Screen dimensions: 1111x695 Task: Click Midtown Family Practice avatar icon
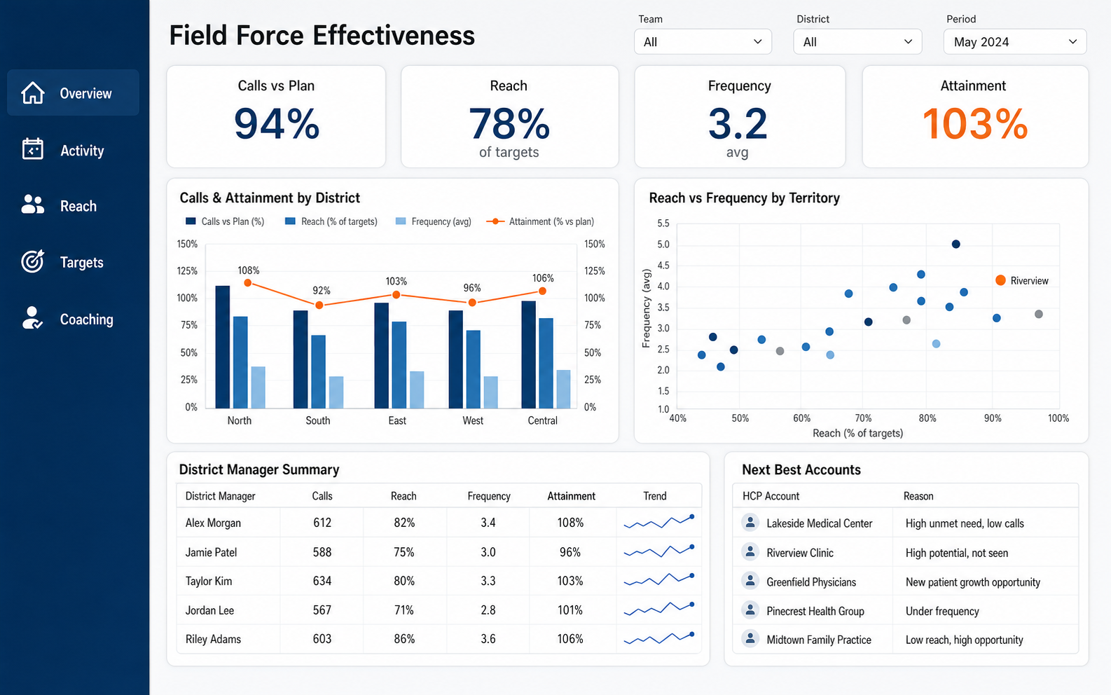pyautogui.click(x=750, y=639)
